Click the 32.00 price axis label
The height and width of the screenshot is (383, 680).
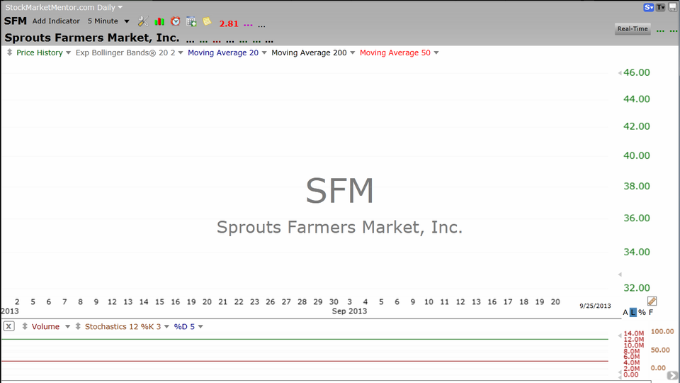pyautogui.click(x=637, y=288)
